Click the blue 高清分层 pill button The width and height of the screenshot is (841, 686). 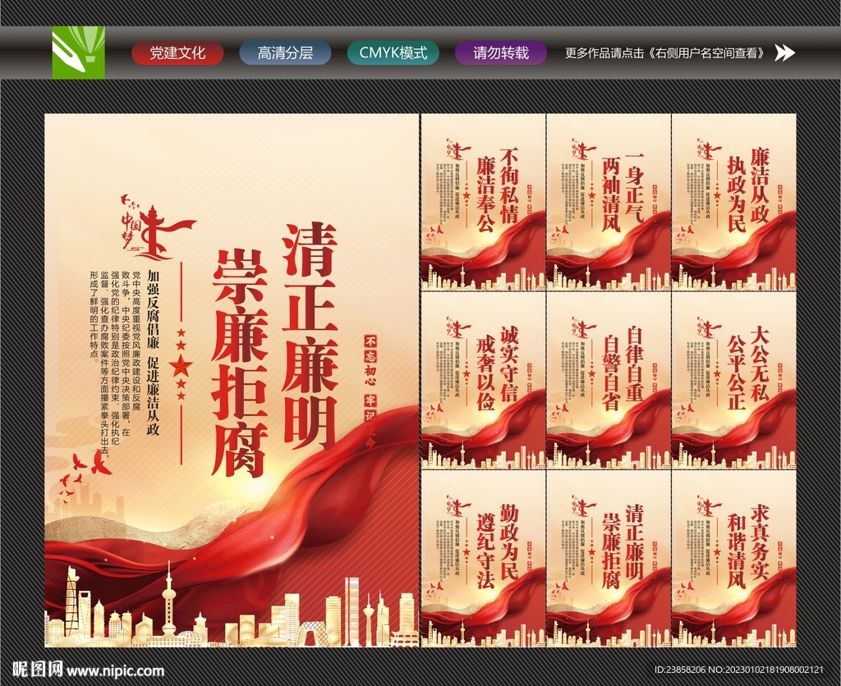point(285,53)
